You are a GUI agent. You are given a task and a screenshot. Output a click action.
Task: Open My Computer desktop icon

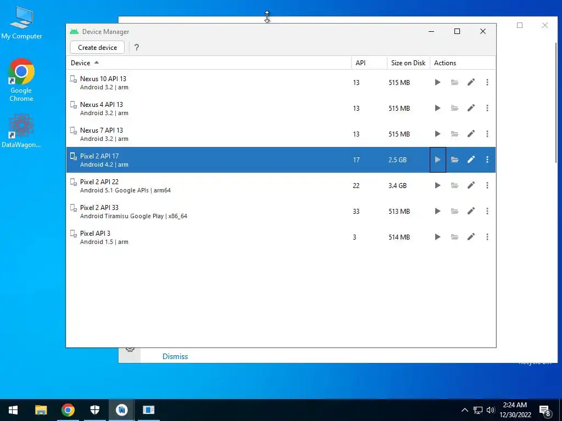[21, 23]
